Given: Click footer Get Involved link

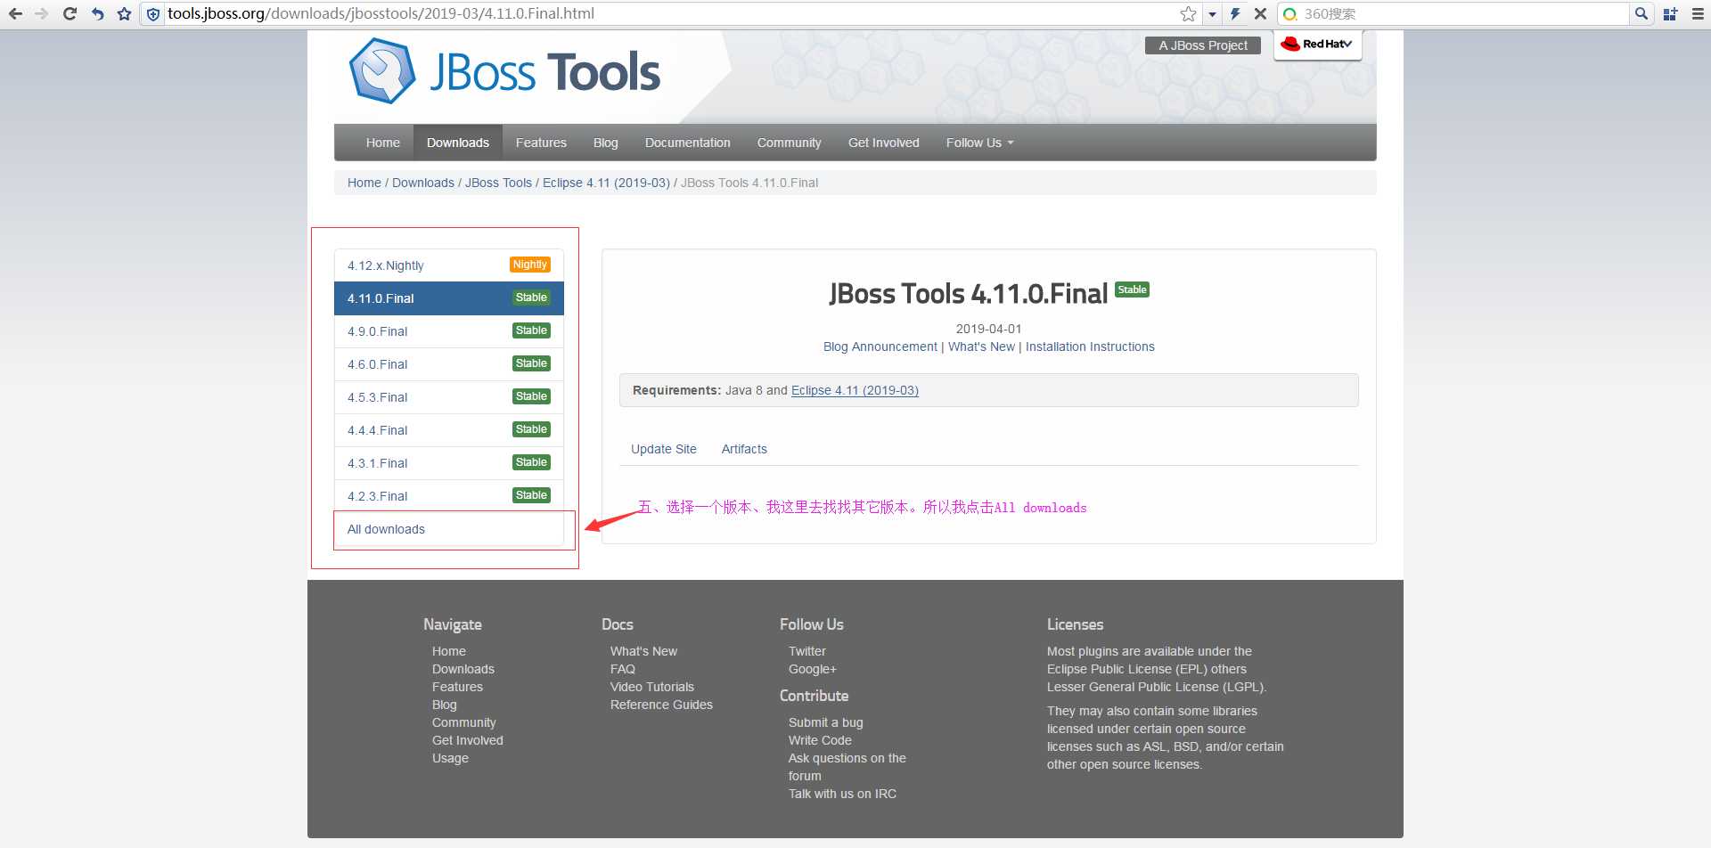Looking at the screenshot, I should tap(468, 740).
